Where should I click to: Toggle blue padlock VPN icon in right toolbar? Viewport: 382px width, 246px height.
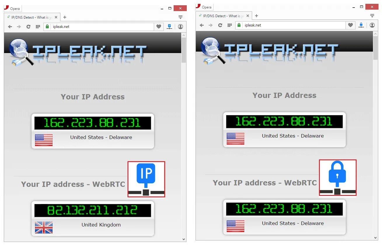(361, 25)
